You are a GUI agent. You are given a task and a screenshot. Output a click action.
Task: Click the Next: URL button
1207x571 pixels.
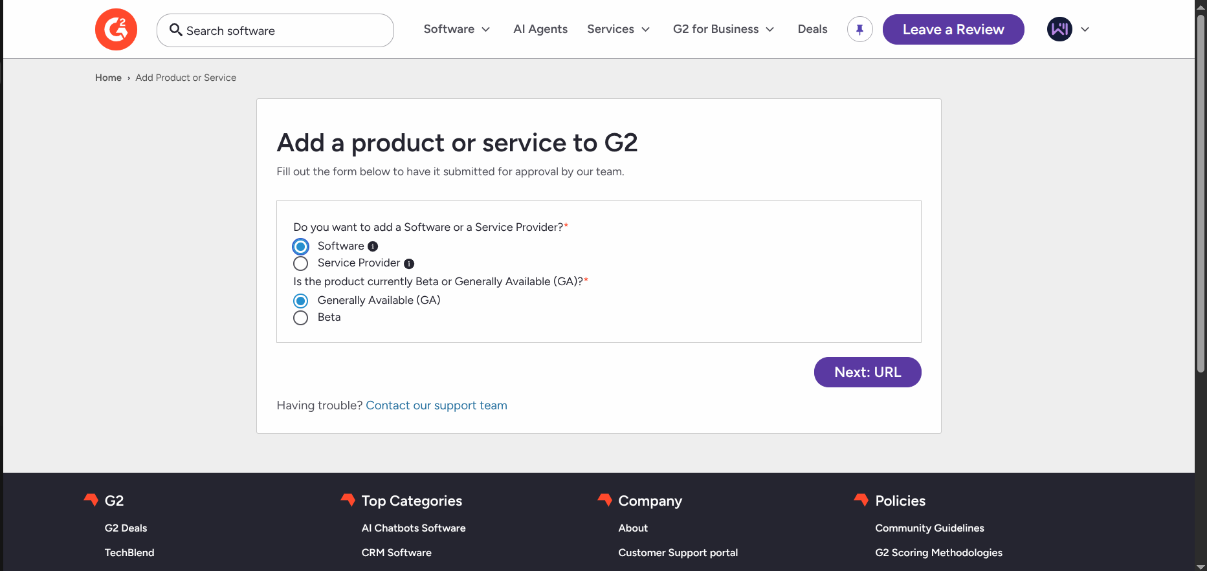coord(867,372)
